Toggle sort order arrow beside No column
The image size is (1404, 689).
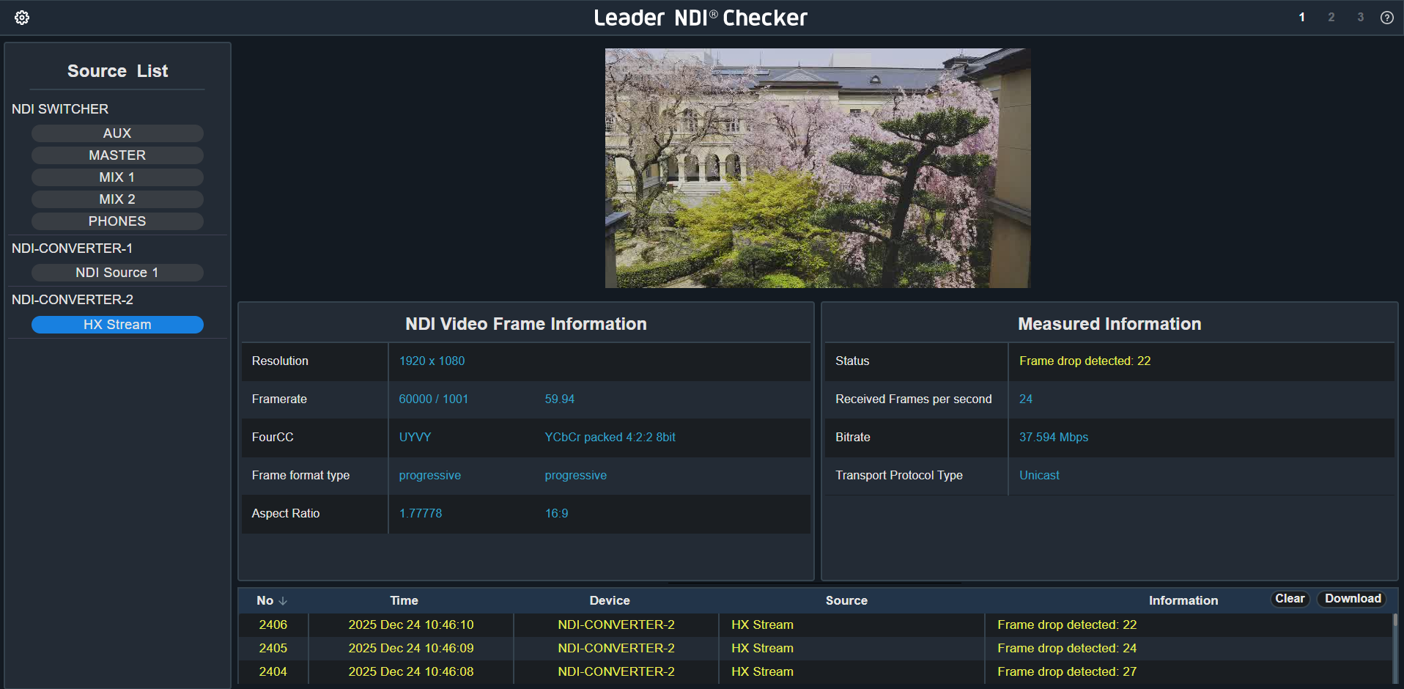283,601
